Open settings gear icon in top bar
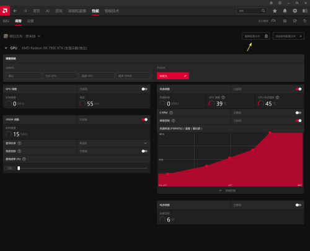The height and width of the screenshot is (251, 310). click(x=294, y=11)
